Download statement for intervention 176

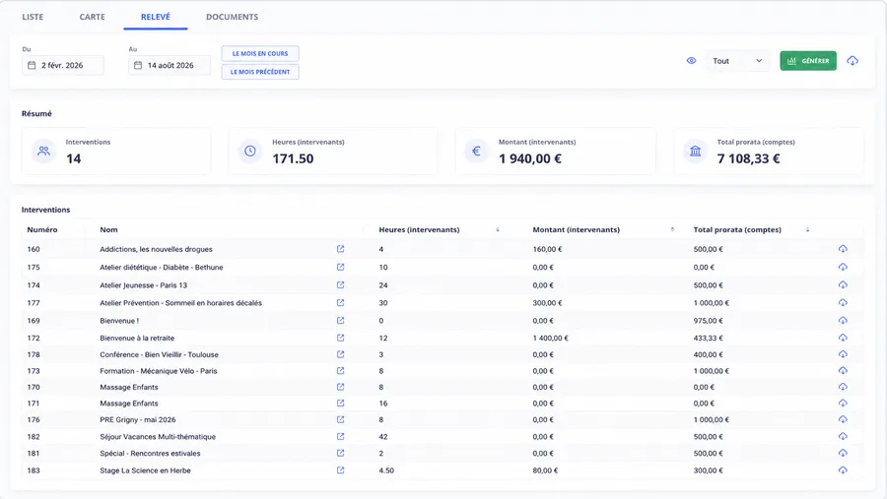coord(843,419)
